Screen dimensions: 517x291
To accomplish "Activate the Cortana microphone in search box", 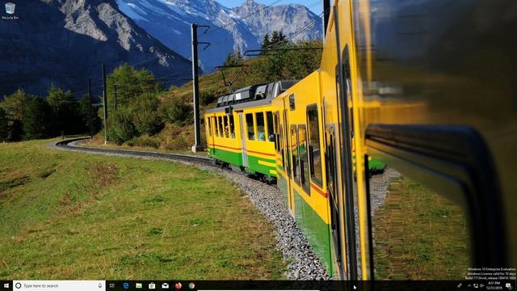I will click(x=100, y=285).
